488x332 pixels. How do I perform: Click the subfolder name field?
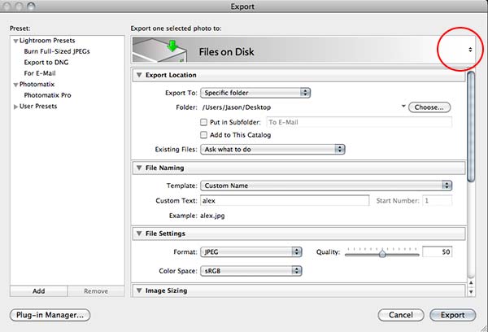(x=359, y=122)
